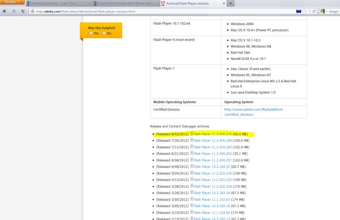
Task: Select the 'Sun Java Desktop System 1.0' bullet
Action: pos(253,92)
